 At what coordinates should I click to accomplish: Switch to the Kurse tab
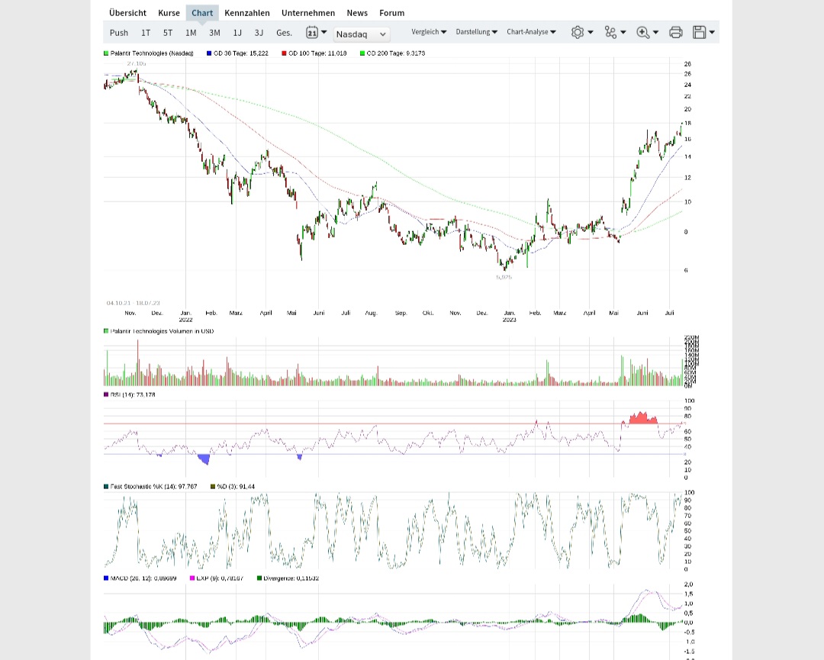click(x=169, y=13)
